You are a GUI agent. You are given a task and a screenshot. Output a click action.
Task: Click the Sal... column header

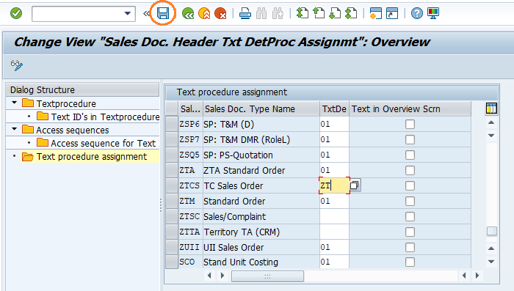pyautogui.click(x=190, y=109)
